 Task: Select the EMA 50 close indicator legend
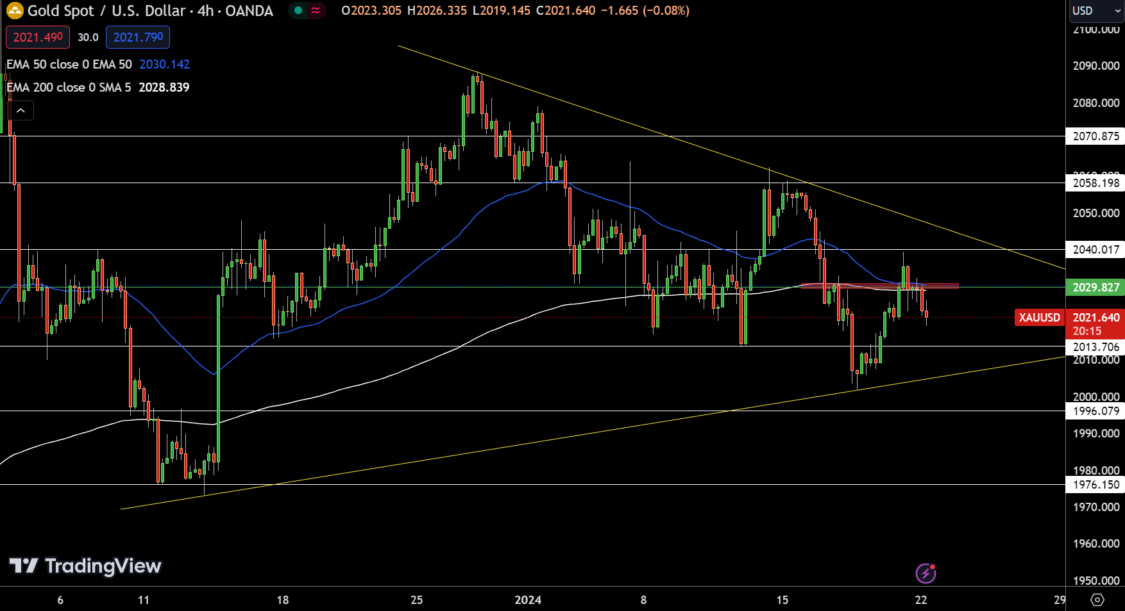pos(69,64)
